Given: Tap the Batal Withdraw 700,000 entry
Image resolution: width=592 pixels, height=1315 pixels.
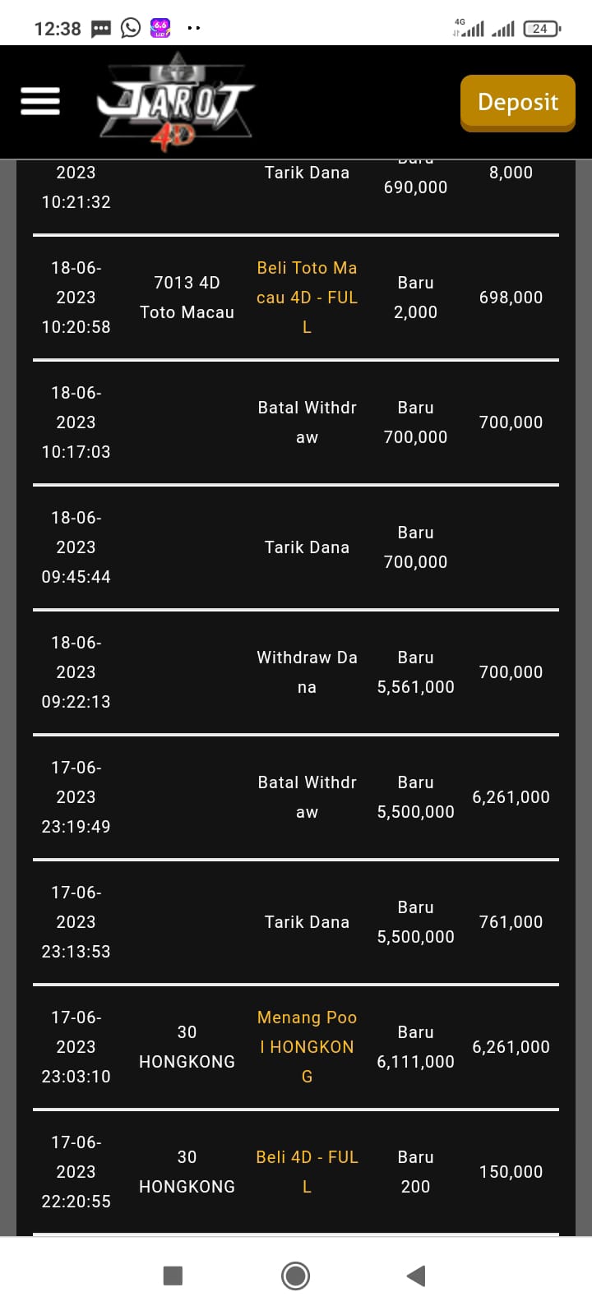Looking at the screenshot, I should coord(307,422).
